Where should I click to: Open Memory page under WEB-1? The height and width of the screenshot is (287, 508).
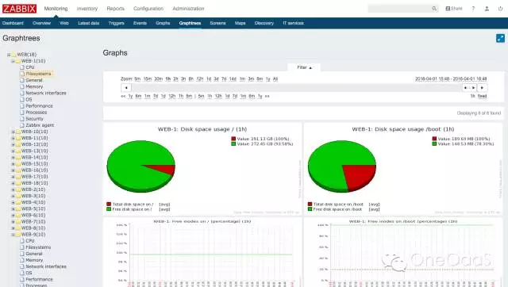(x=34, y=86)
